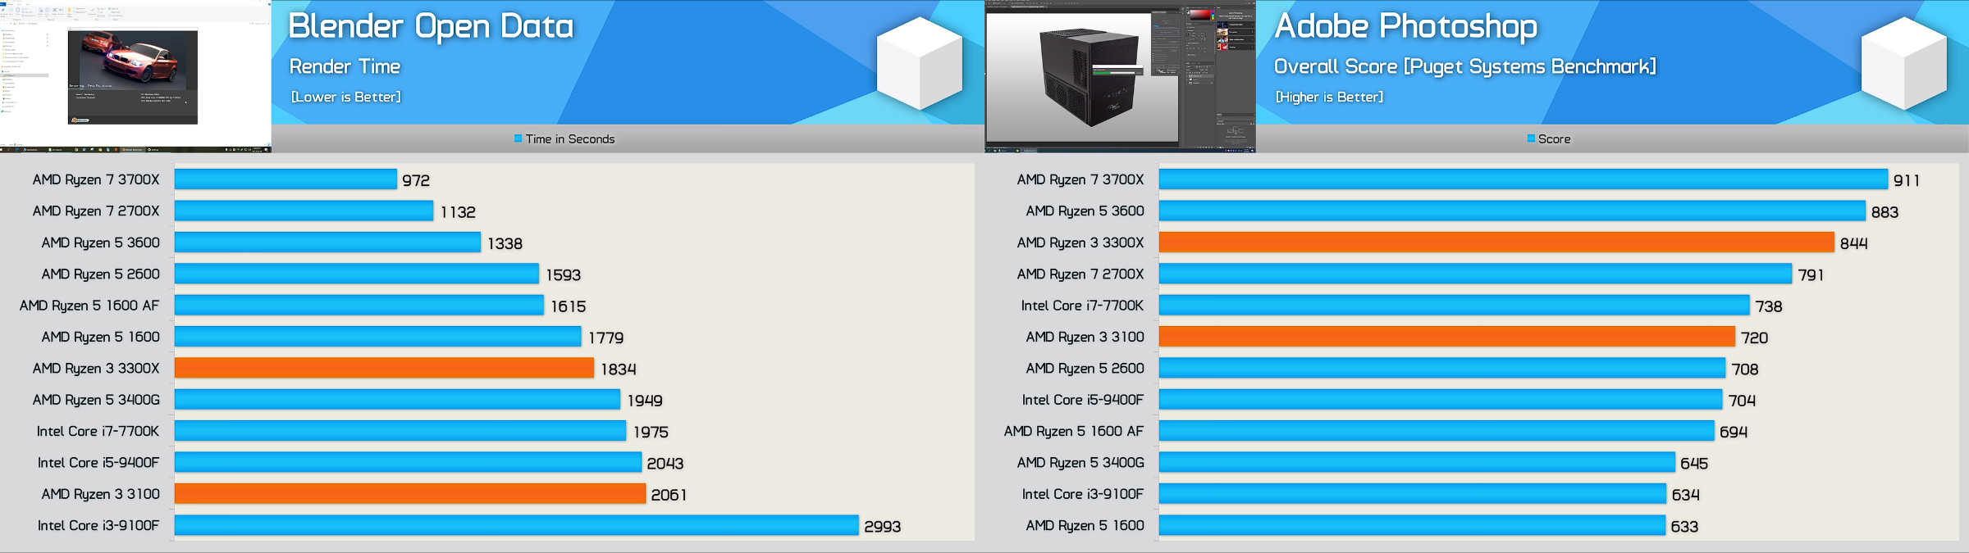This screenshot has height=553, width=1969.
Task: Click the 720 Photoshop score value
Action: 1755,338
